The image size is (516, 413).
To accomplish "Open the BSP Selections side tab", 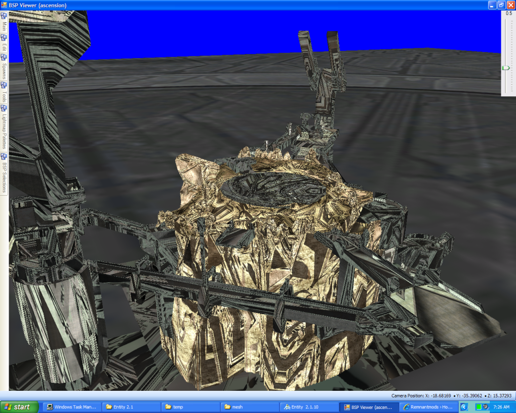I will 4,173.
